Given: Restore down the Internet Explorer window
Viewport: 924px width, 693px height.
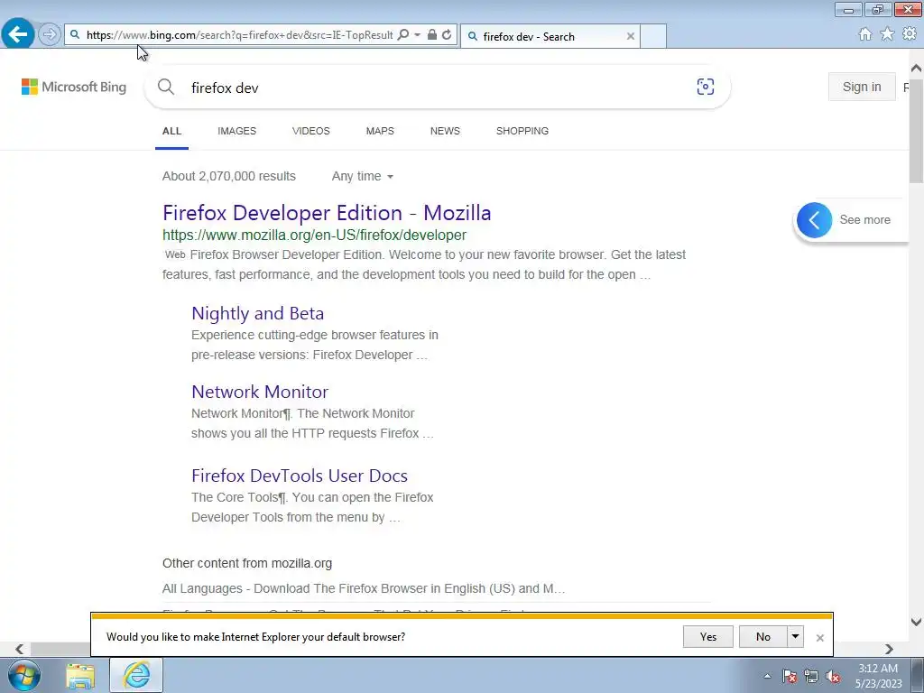Looking at the screenshot, I should coord(878,9).
